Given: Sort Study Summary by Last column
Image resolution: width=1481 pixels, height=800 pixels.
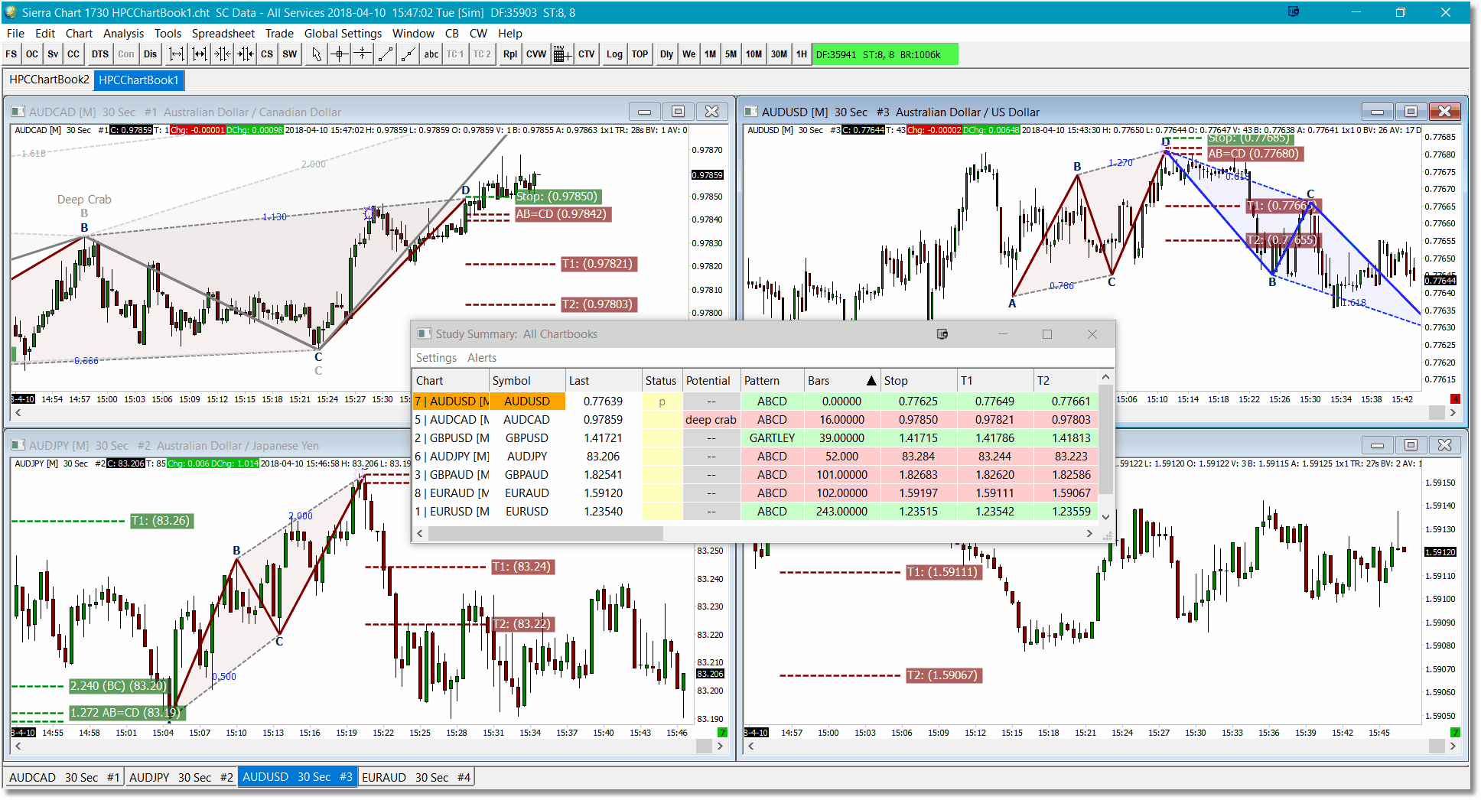Looking at the screenshot, I should (604, 381).
